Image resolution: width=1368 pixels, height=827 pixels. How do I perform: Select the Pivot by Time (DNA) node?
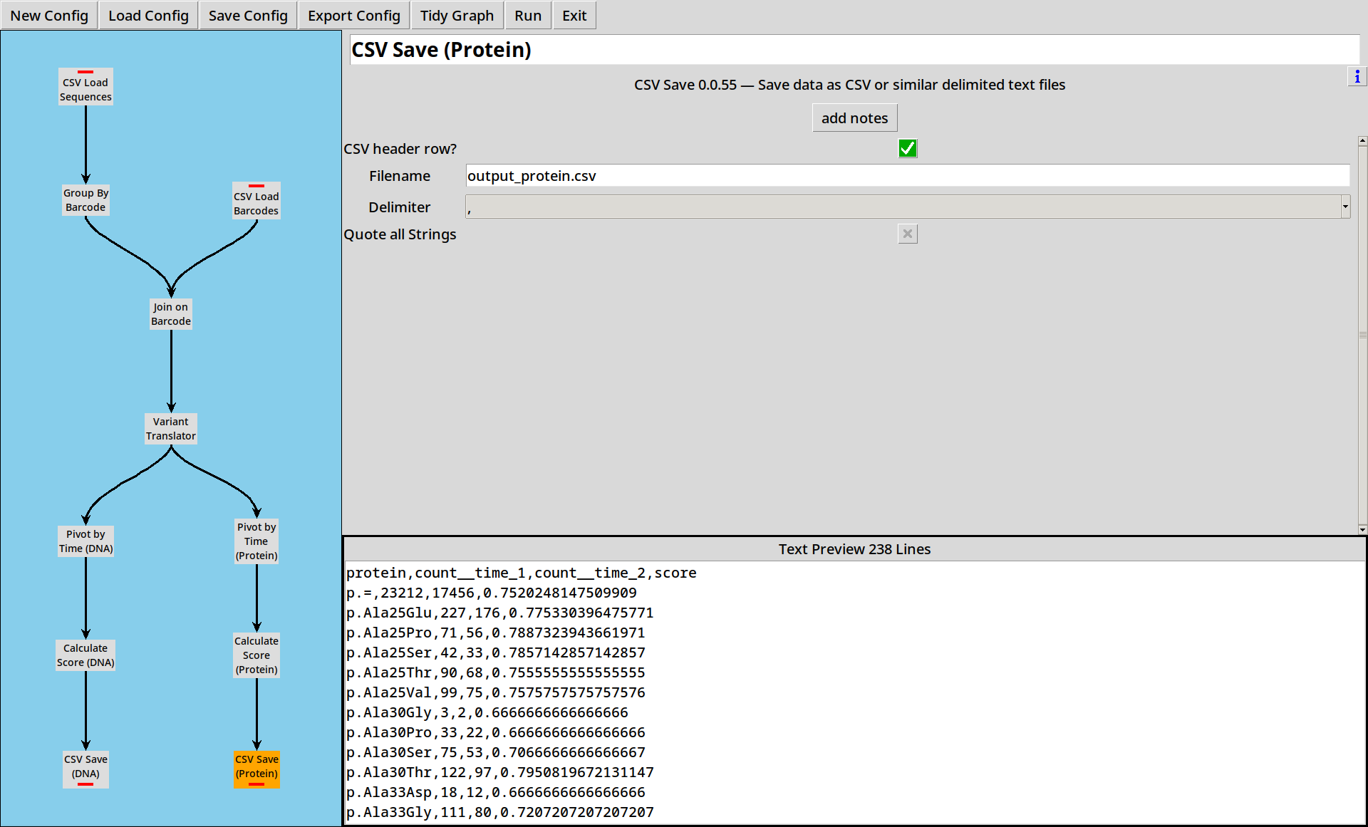85,541
